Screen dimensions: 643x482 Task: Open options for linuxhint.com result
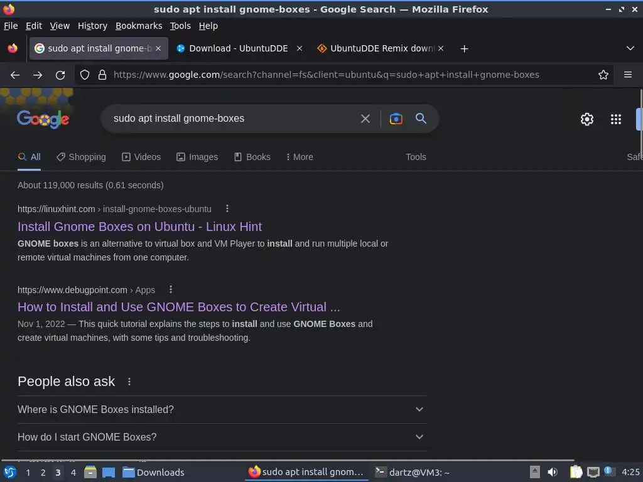click(x=227, y=208)
